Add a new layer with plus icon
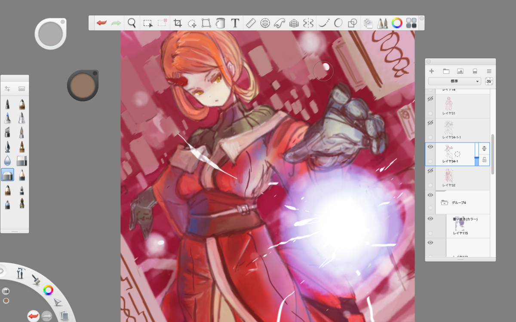This screenshot has width=516, height=322. point(432,71)
